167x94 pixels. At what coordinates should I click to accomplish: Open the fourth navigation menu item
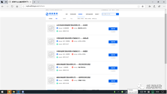point(89,14)
